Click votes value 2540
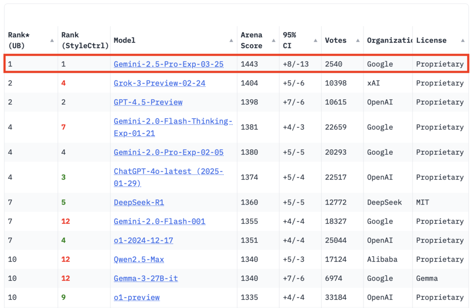 click(334, 64)
